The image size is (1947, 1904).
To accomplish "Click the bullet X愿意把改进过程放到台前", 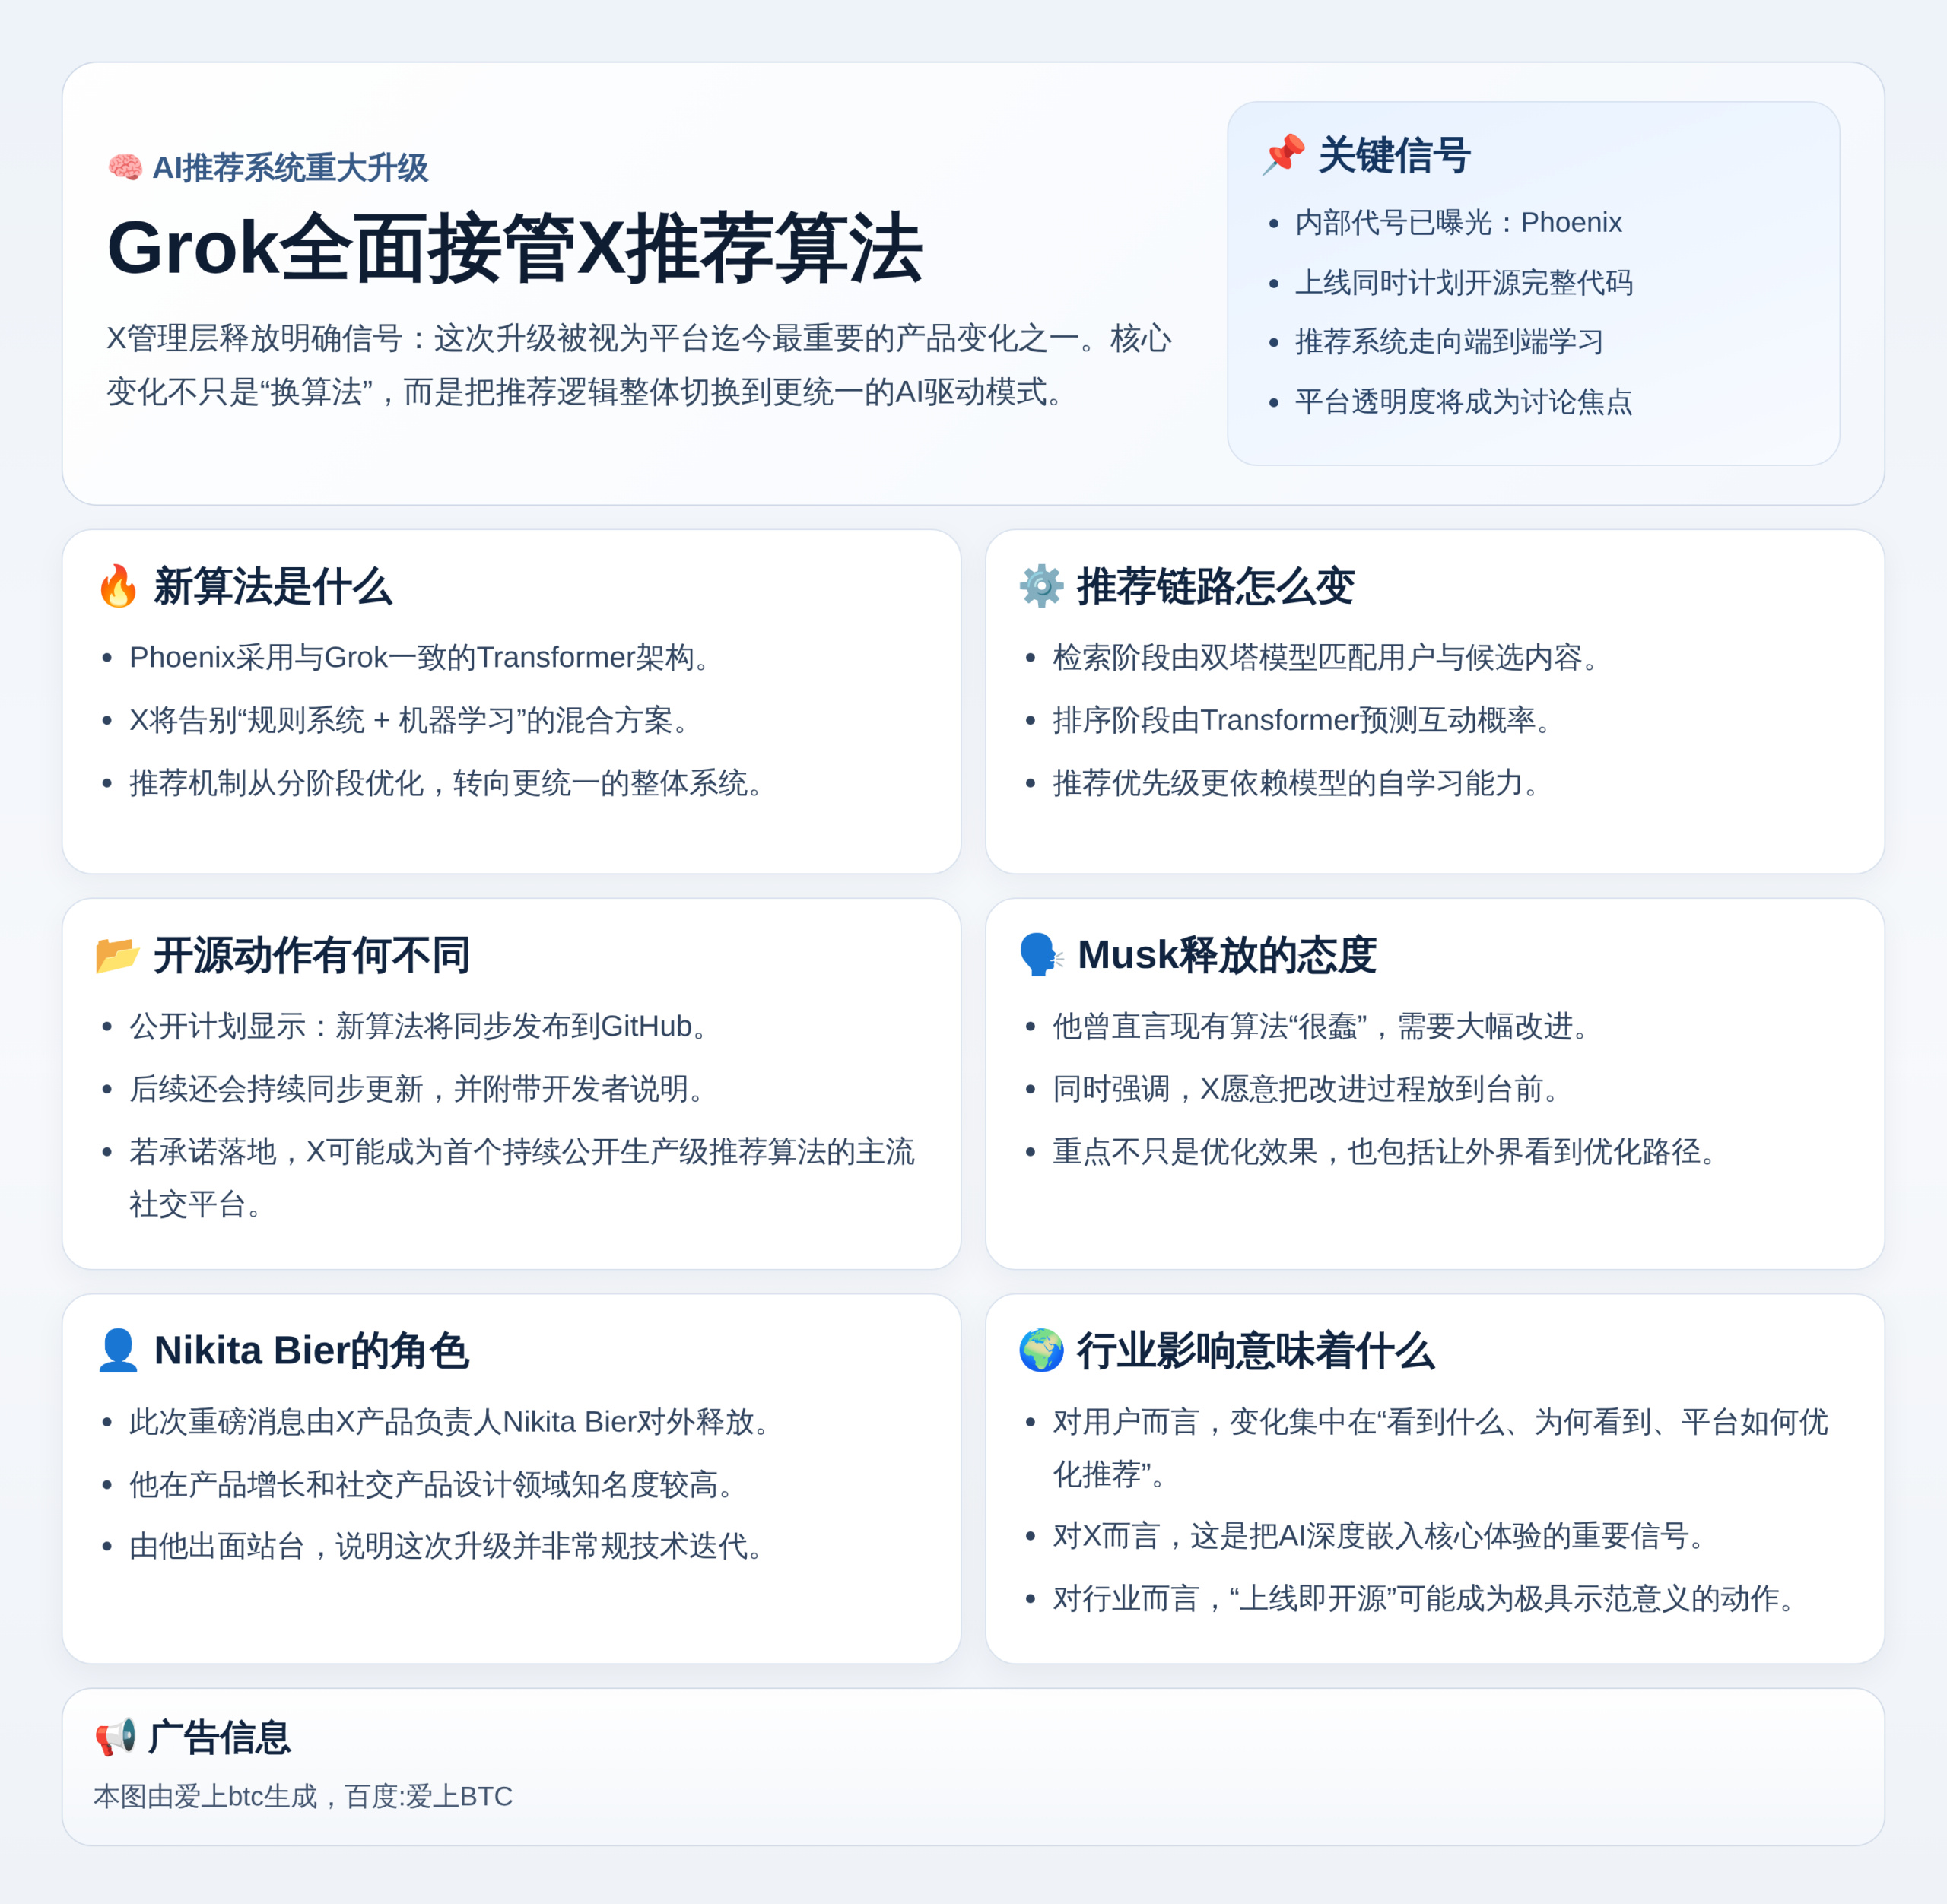I will pos(1307,1089).
